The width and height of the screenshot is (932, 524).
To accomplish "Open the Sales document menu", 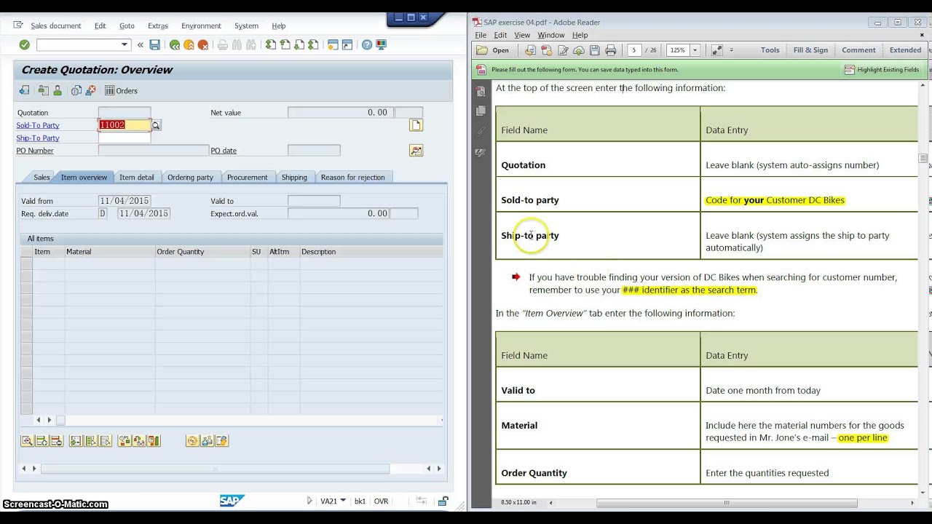I will pyautogui.click(x=55, y=25).
